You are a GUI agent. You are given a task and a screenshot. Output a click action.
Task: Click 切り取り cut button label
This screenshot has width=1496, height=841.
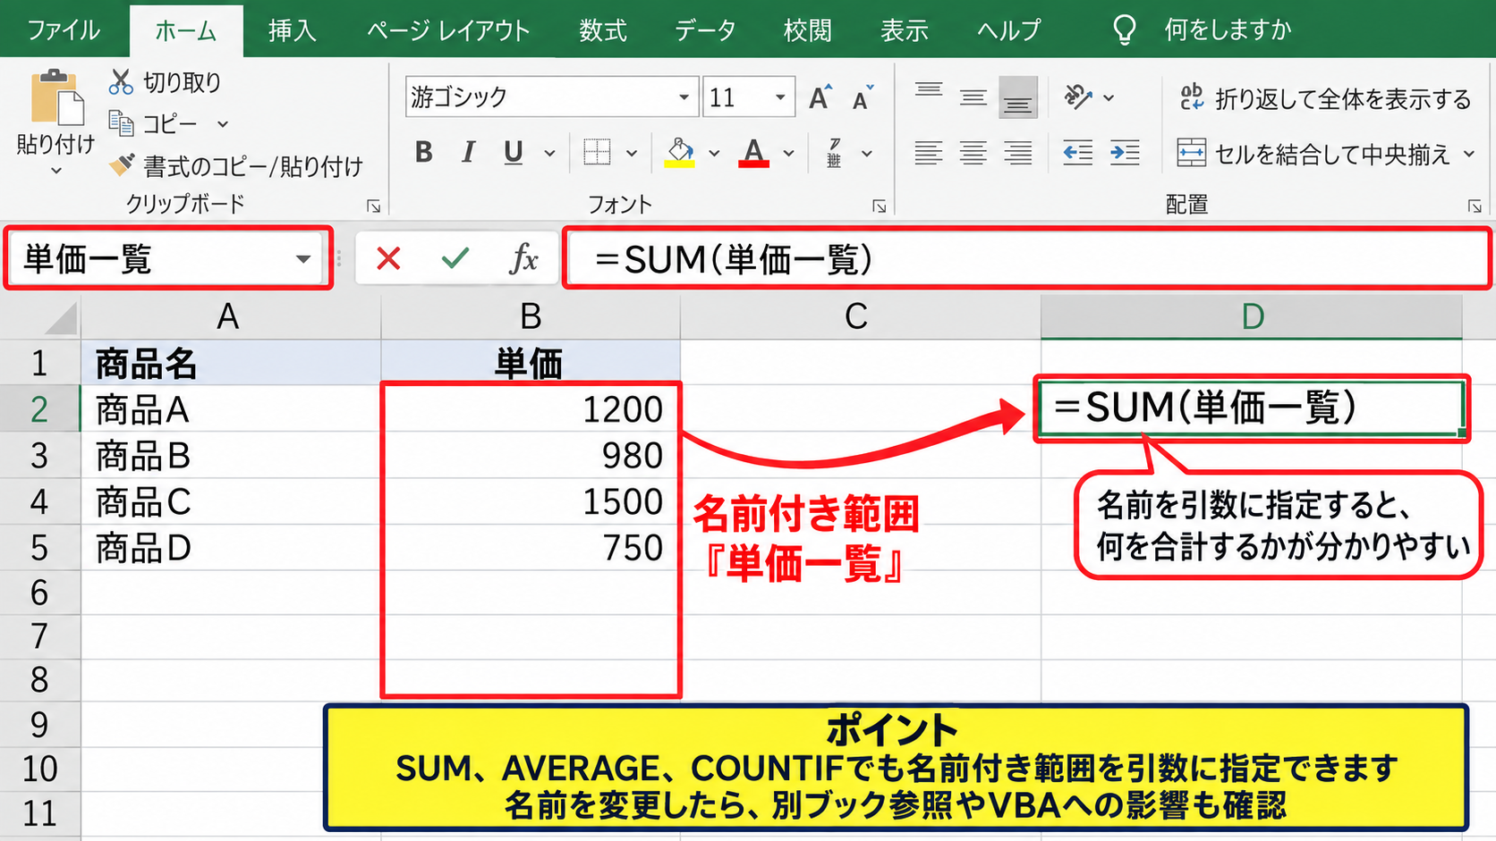coord(183,82)
